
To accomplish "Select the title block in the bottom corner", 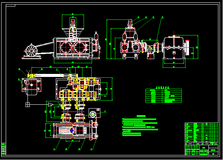I will 202,150.
